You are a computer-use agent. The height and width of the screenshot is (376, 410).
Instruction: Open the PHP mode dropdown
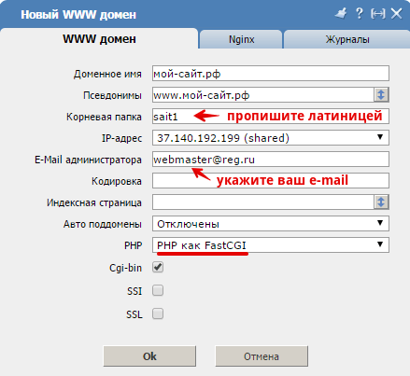pos(271,245)
